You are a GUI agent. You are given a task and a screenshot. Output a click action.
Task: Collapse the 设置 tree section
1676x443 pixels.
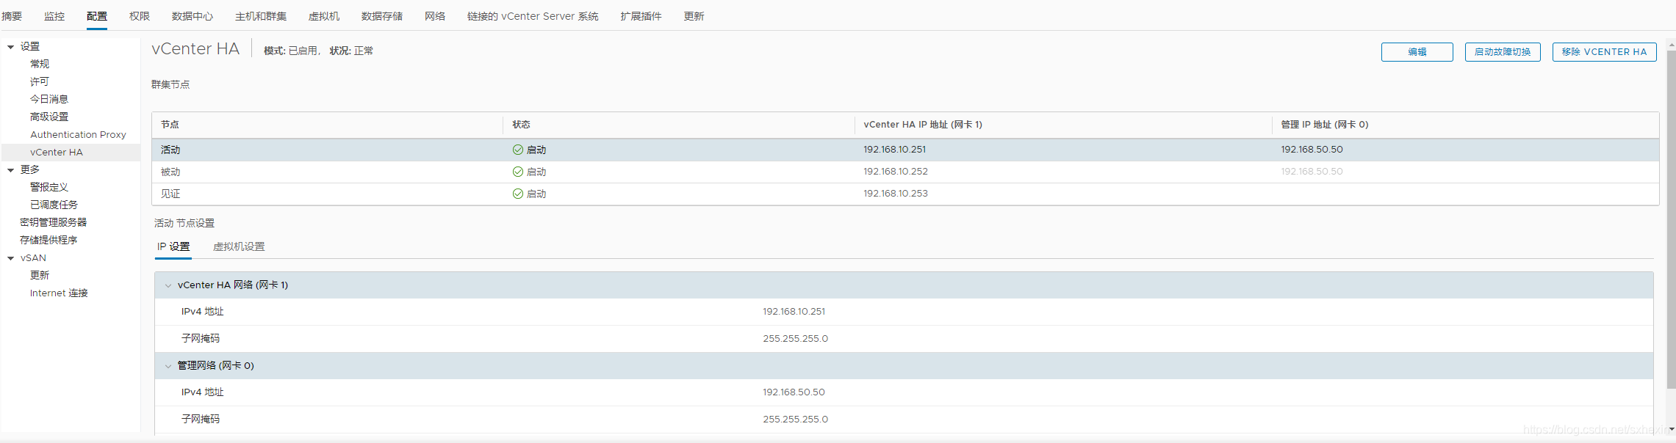11,47
